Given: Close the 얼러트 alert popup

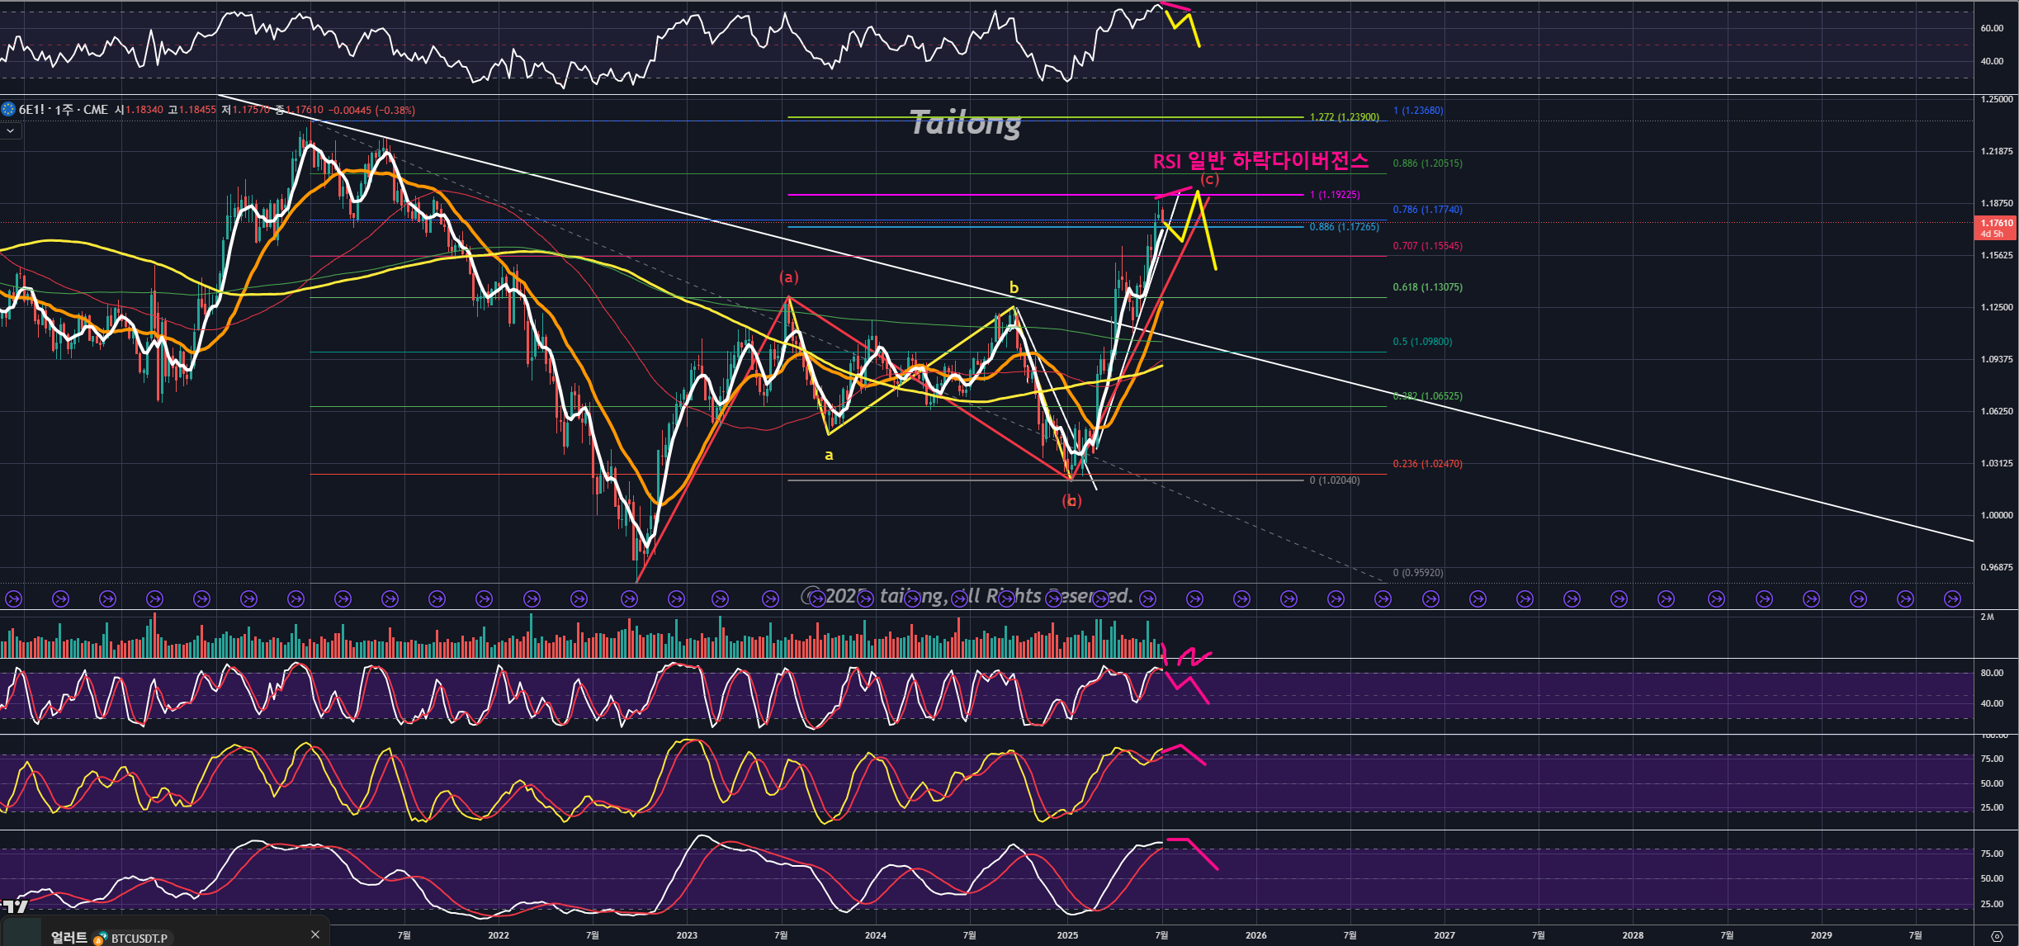Looking at the screenshot, I should (314, 934).
